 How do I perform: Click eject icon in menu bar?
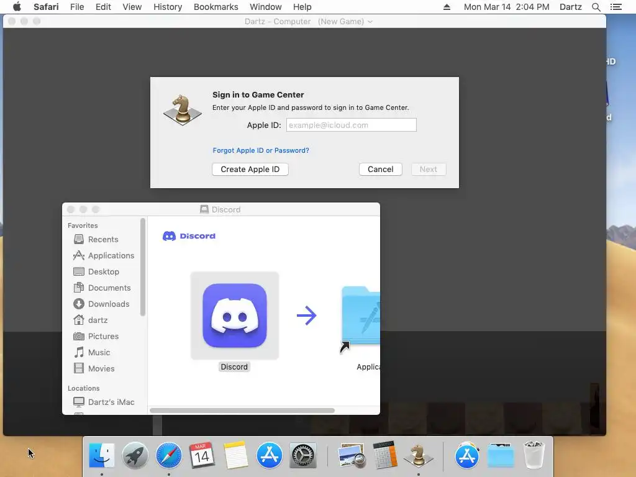[x=447, y=7]
